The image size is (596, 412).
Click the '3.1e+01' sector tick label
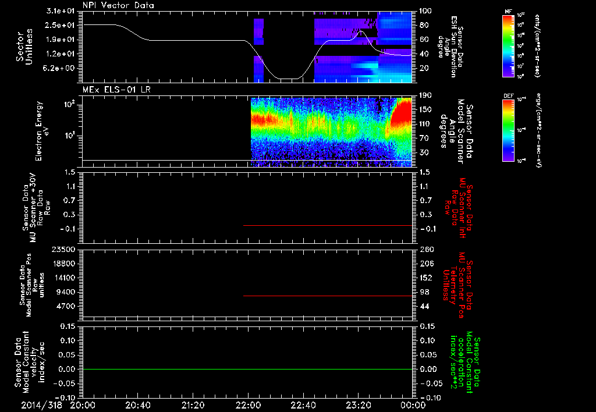tap(61, 11)
